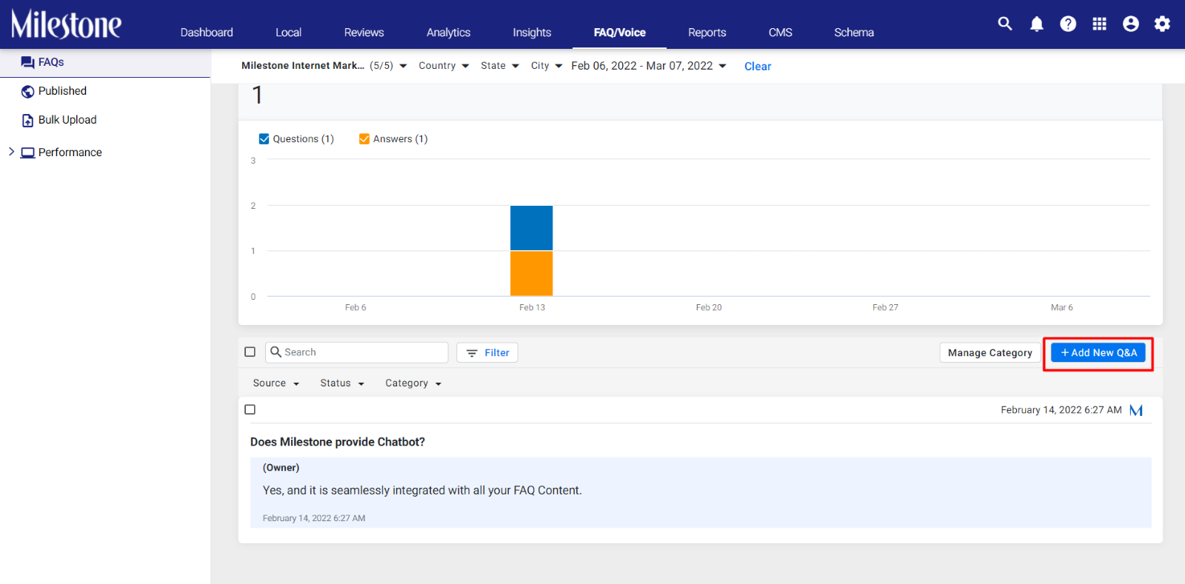Click the orange Answers chart bar
Image resolution: width=1185 pixels, height=584 pixels.
[531, 273]
